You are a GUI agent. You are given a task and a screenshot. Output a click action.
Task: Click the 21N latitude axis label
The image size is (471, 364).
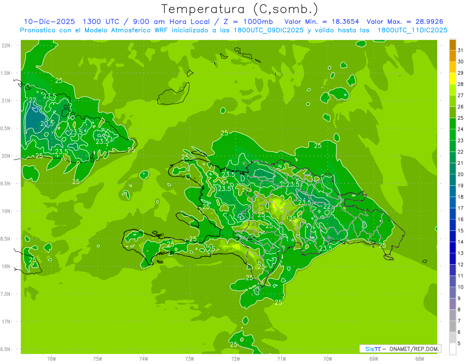click(6, 101)
